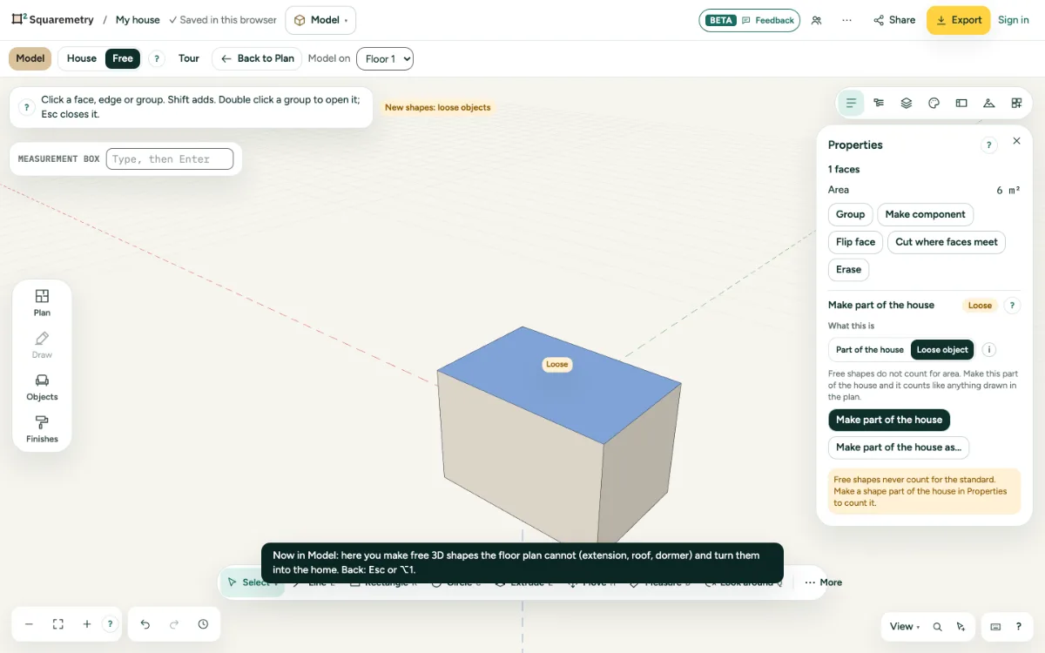The width and height of the screenshot is (1045, 653).
Task: Activate the Select tool
Action: pyautogui.click(x=252, y=582)
